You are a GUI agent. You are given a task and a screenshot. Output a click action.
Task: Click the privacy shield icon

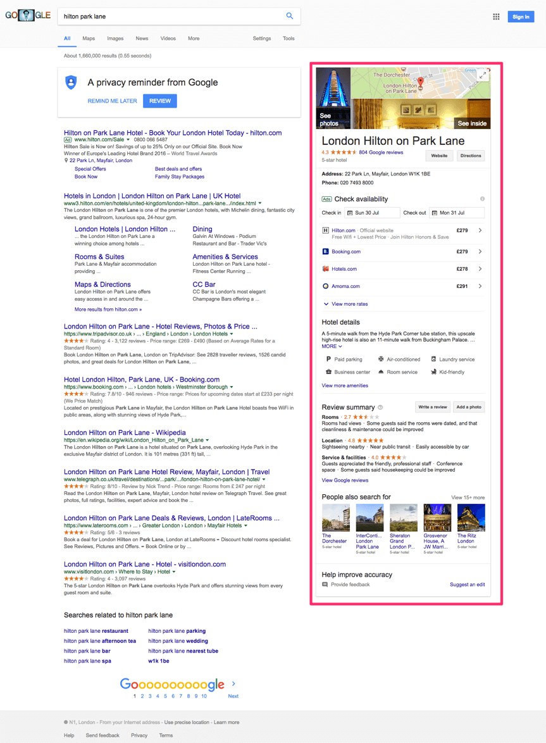pos(71,82)
